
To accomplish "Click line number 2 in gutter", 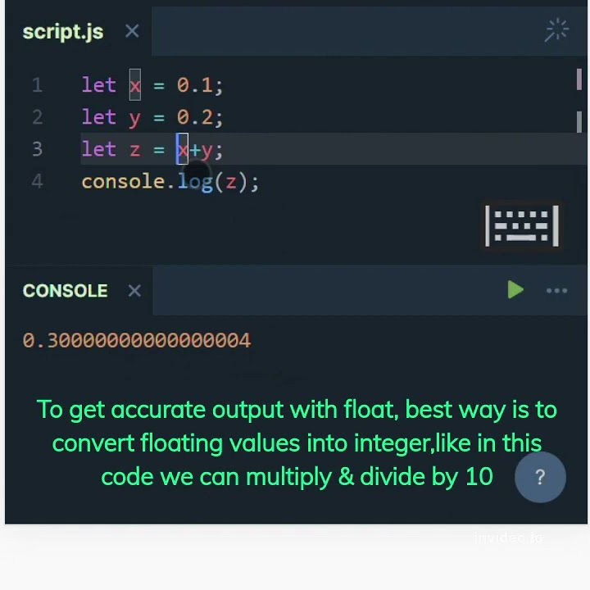I will click(x=37, y=116).
